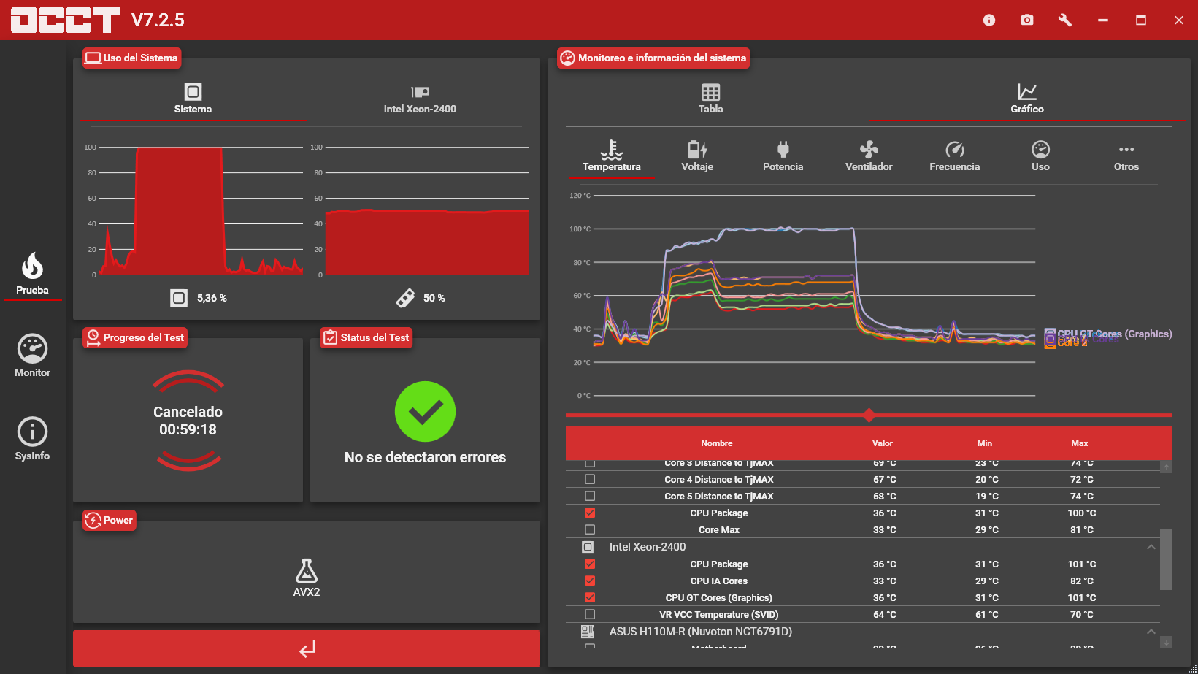Switch monitoring view to Tabla
This screenshot has width=1198, height=674.
coord(710,99)
